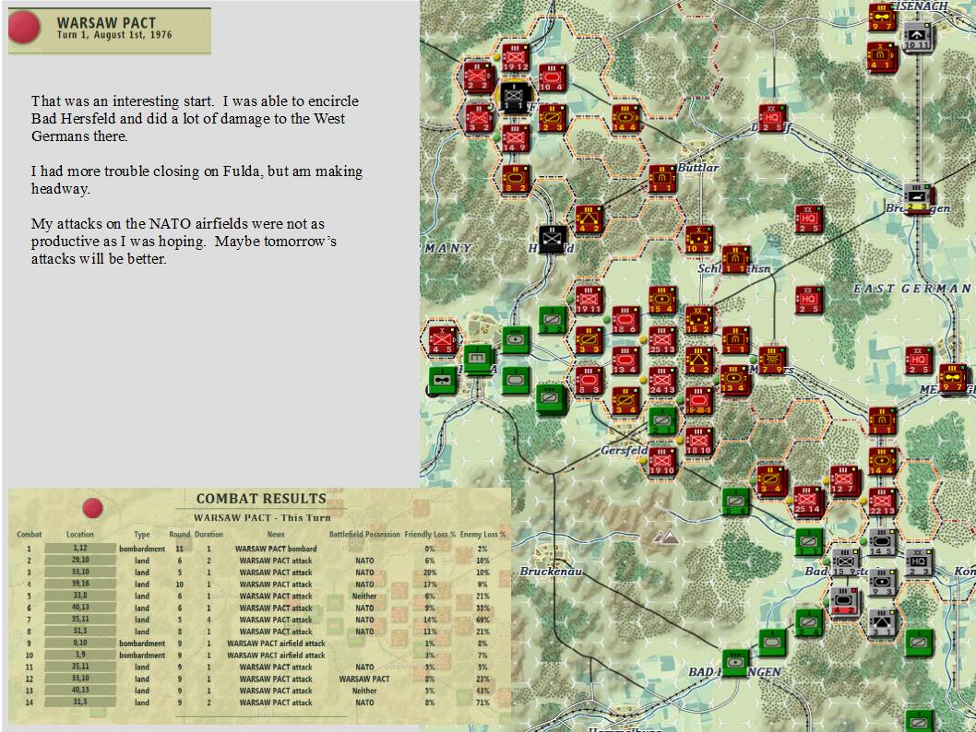Select the red 10-4 armor regiment counter
Image resolution: width=976 pixels, height=732 pixels.
(x=552, y=78)
